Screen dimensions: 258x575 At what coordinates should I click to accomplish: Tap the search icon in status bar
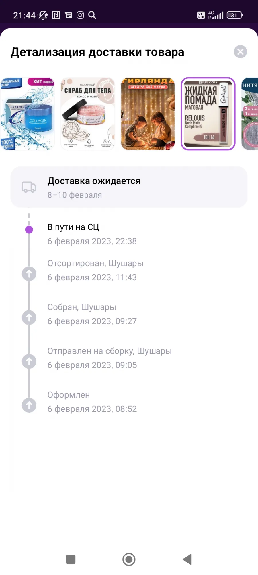coord(92,15)
